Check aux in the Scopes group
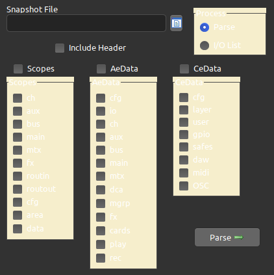The image size is (274, 275). [18, 111]
